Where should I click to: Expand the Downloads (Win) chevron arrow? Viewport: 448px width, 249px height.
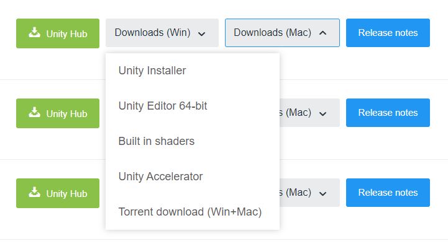(x=202, y=34)
